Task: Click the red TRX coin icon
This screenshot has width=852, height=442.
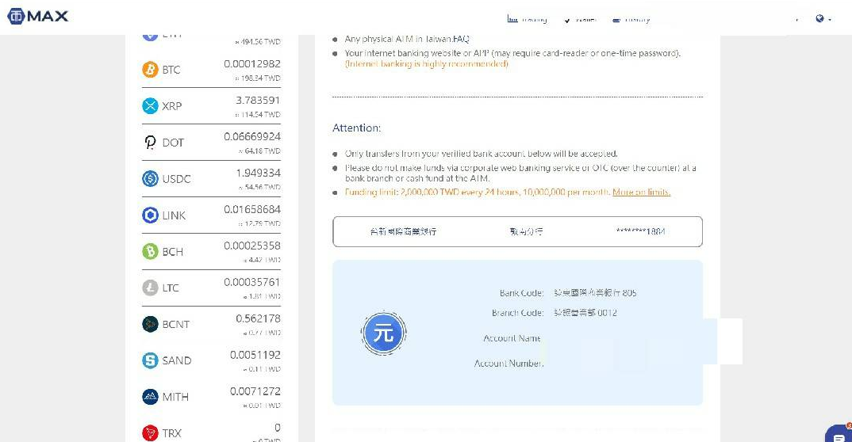Action: pyautogui.click(x=150, y=432)
